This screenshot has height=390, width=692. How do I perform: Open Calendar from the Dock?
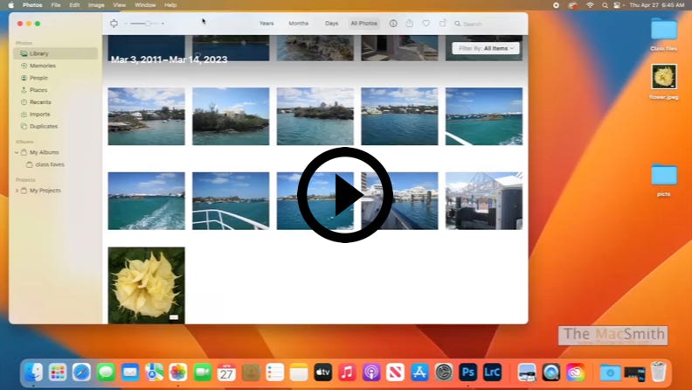(x=226, y=373)
